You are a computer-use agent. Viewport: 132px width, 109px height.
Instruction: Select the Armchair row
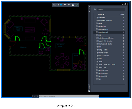click(109, 17)
